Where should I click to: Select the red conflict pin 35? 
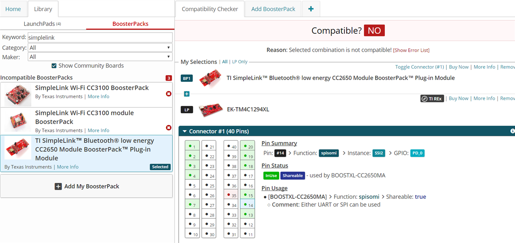coord(231,195)
